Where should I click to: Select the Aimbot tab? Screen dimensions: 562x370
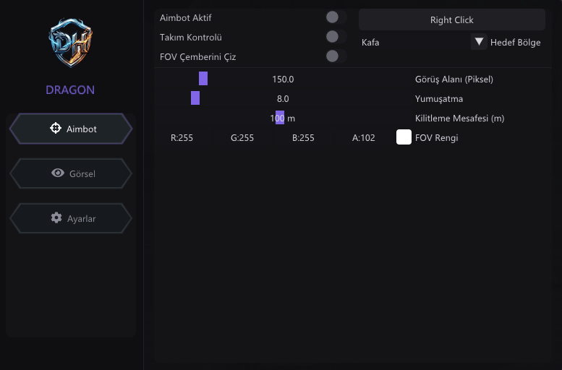coord(71,129)
